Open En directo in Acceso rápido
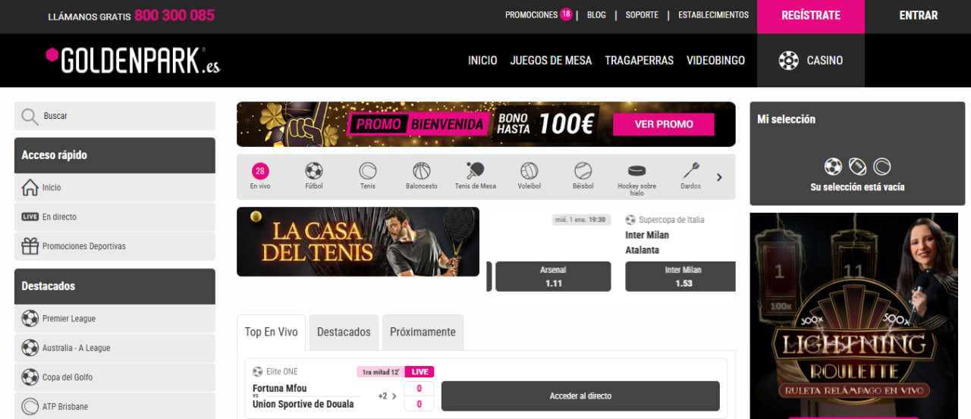This screenshot has width=971, height=419. 115,217
